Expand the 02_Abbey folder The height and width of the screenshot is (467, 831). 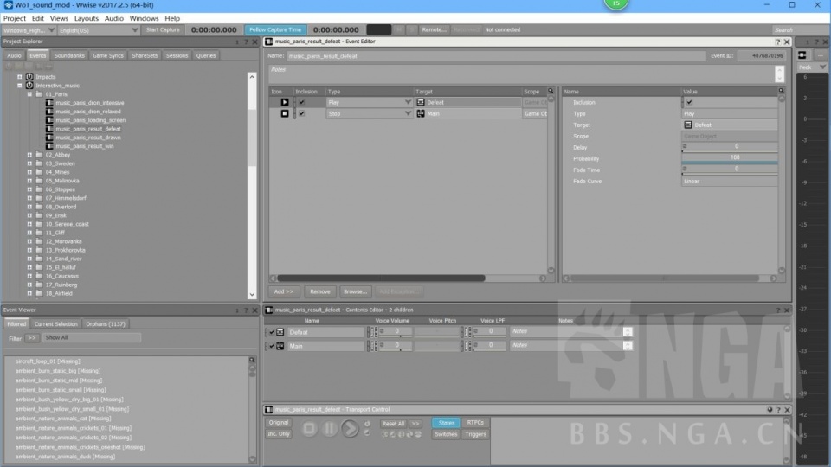coord(29,155)
